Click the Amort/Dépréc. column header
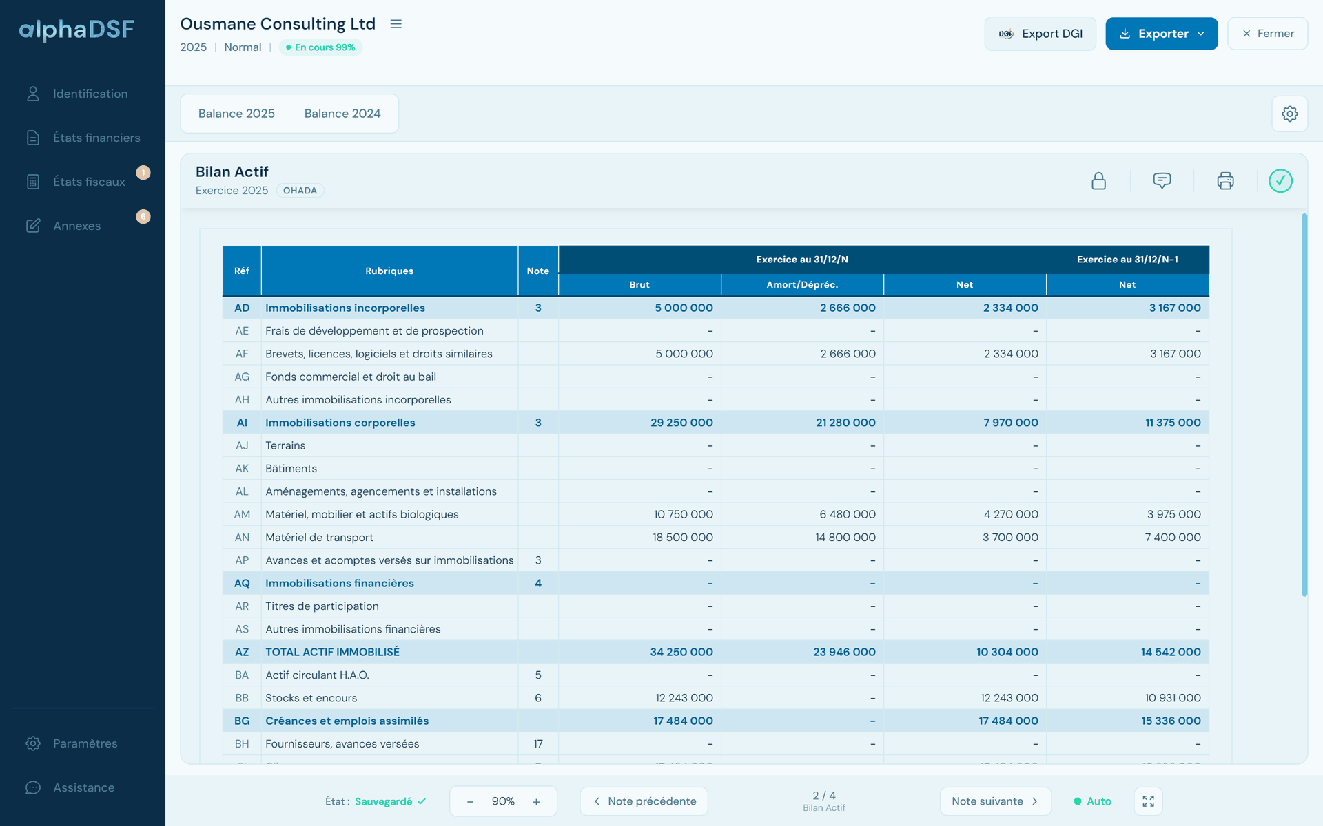The height and width of the screenshot is (826, 1323). click(x=802, y=284)
